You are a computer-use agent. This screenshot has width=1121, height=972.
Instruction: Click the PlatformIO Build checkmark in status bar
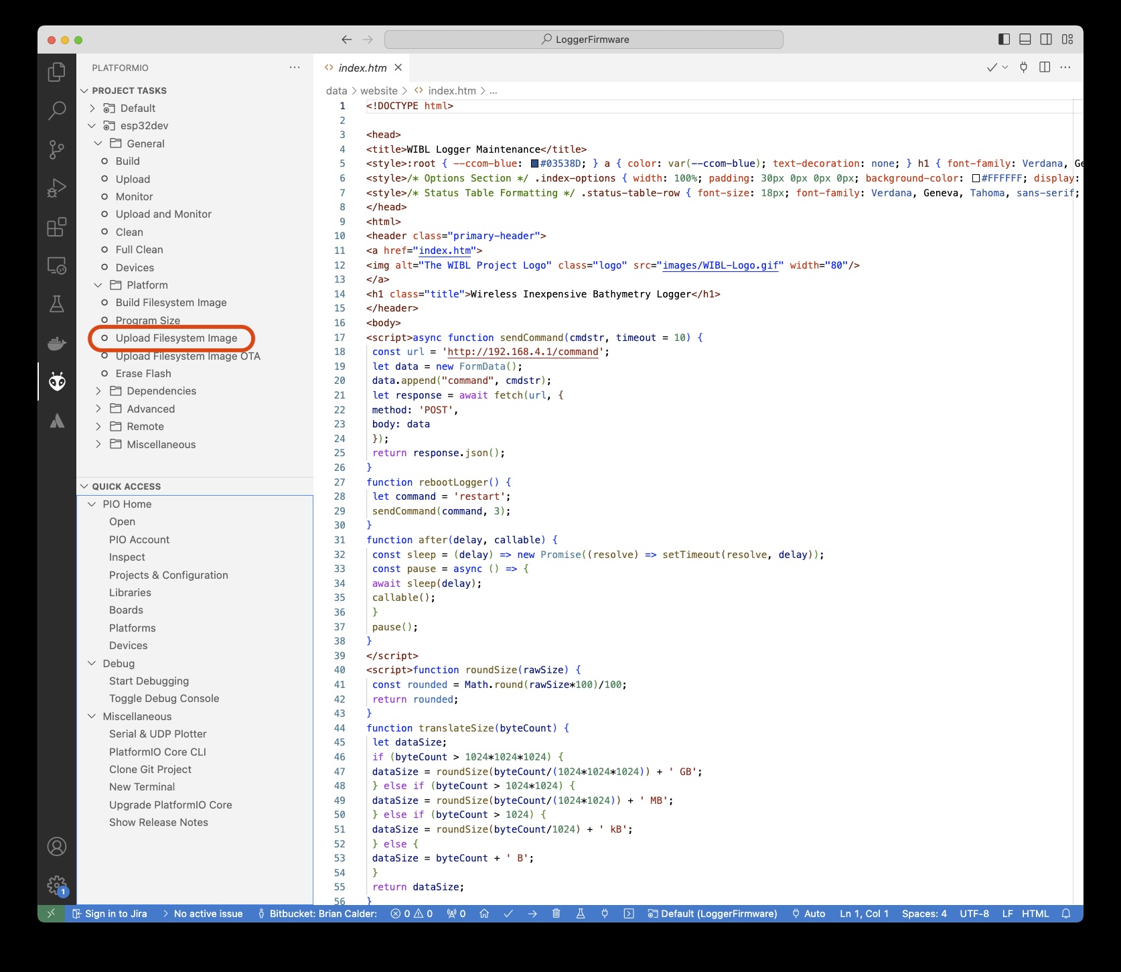(x=508, y=914)
